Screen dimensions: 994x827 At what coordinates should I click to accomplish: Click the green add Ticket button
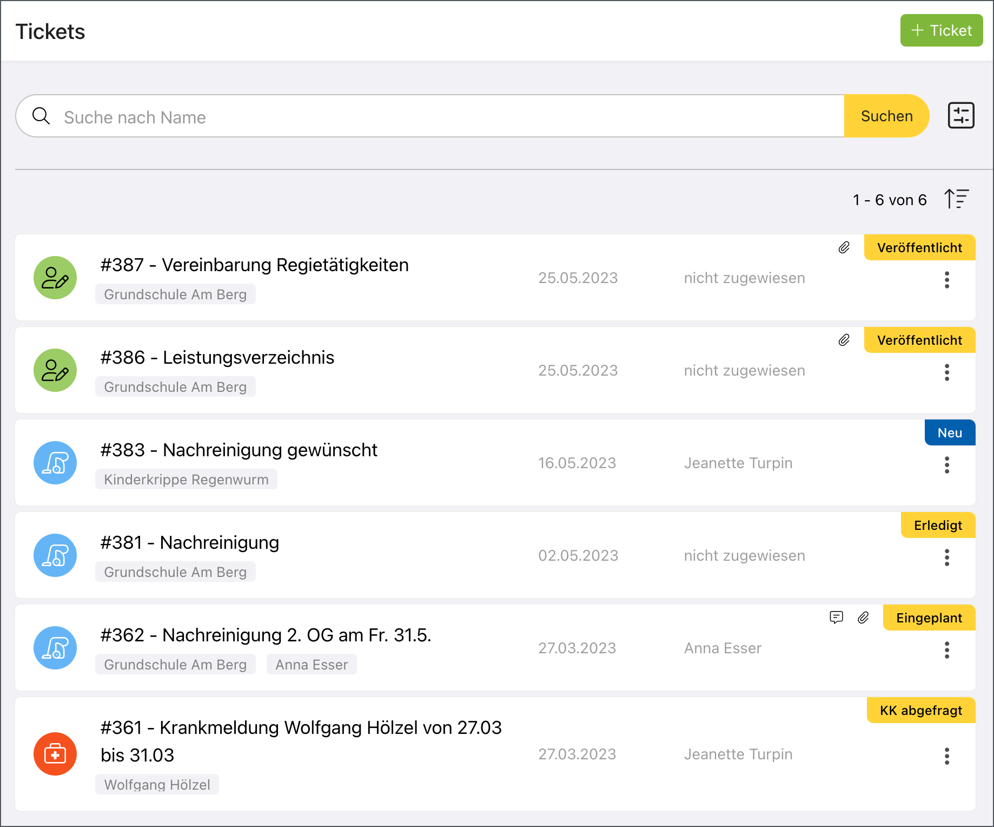pyautogui.click(x=941, y=30)
